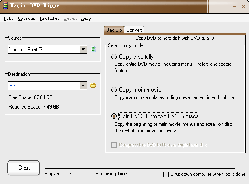Expand the Destination path dropdown
Screen dimensions: 249x184
[x=83, y=85]
